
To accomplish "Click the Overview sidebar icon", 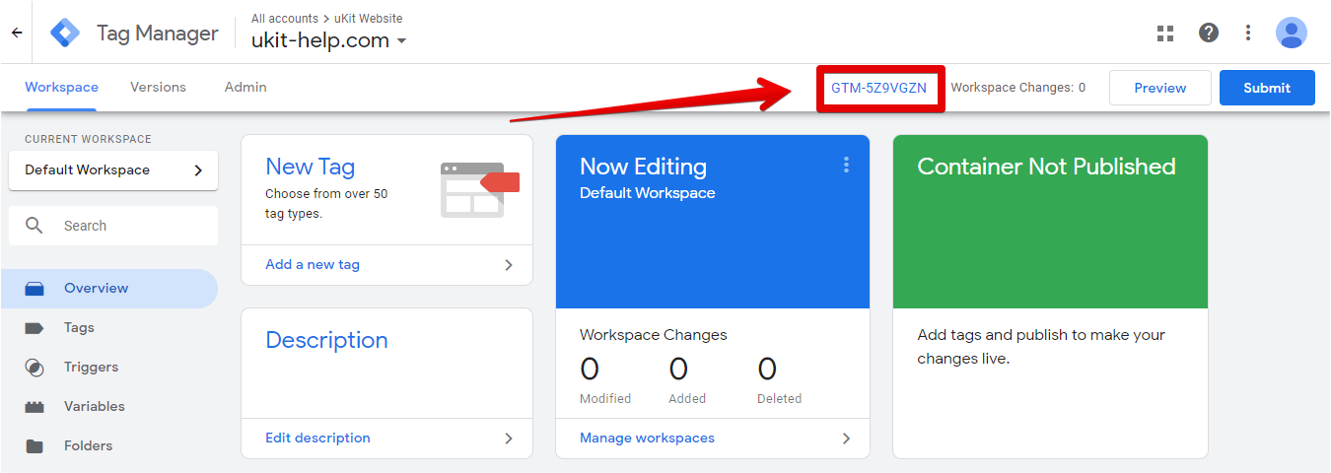I will (x=35, y=289).
